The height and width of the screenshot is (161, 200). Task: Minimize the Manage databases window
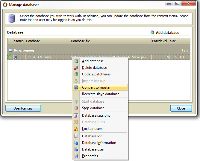169,4
